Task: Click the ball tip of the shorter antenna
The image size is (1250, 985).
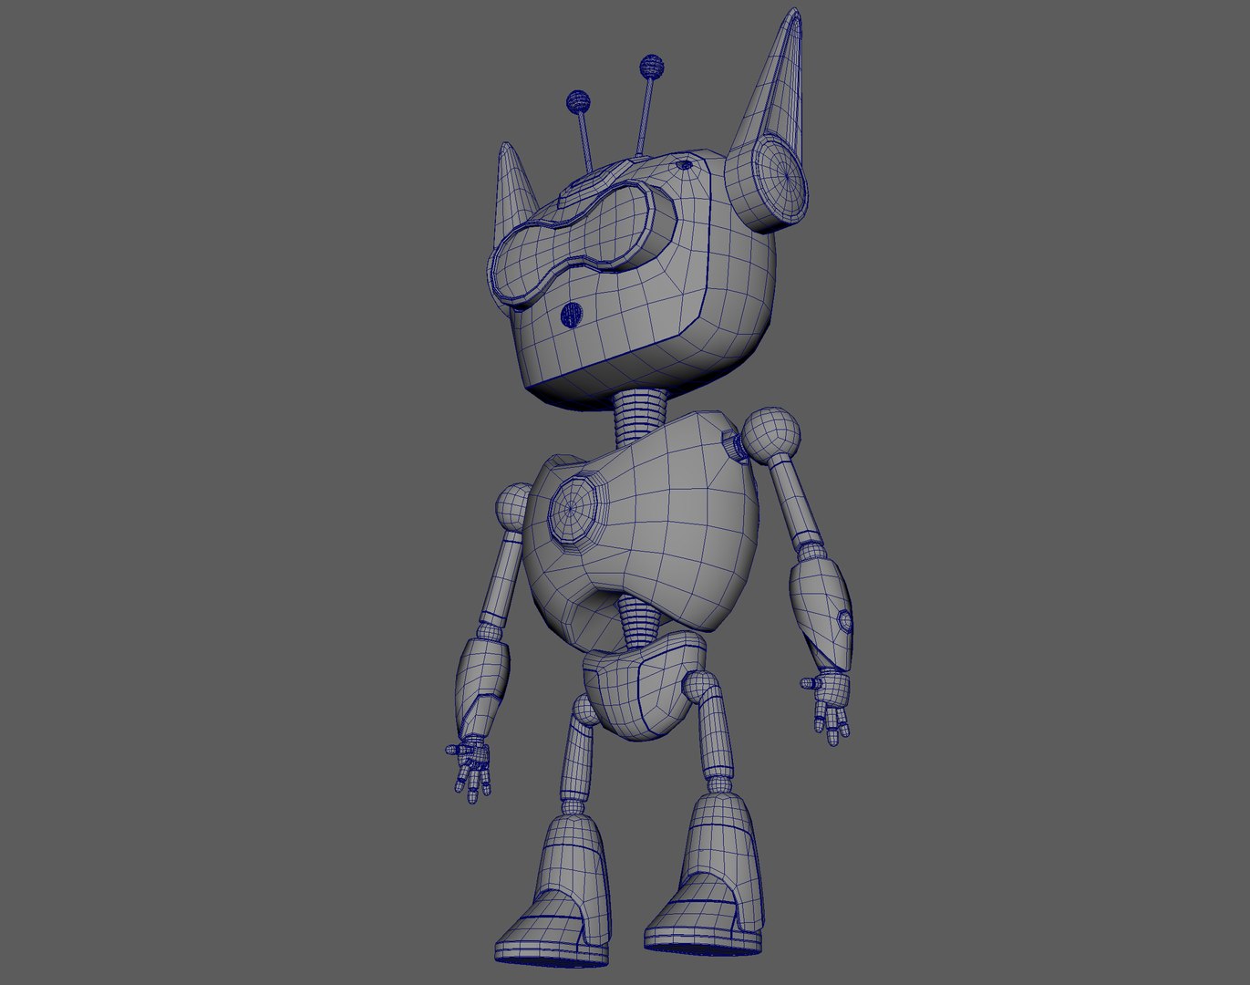Action: [x=578, y=101]
